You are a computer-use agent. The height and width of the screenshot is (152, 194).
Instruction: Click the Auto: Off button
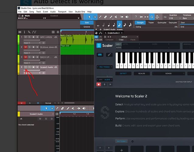coord(98,40)
